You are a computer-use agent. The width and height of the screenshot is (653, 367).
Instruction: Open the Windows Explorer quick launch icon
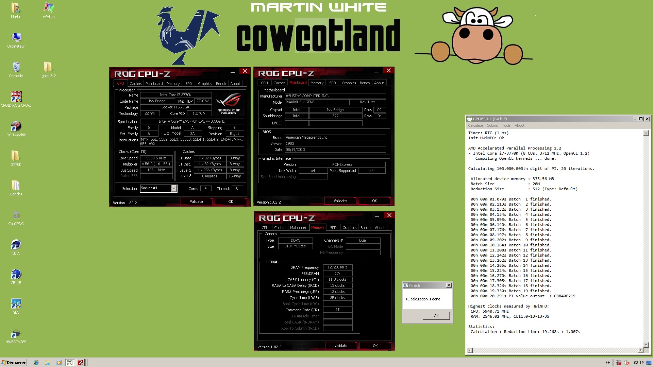coord(47,363)
